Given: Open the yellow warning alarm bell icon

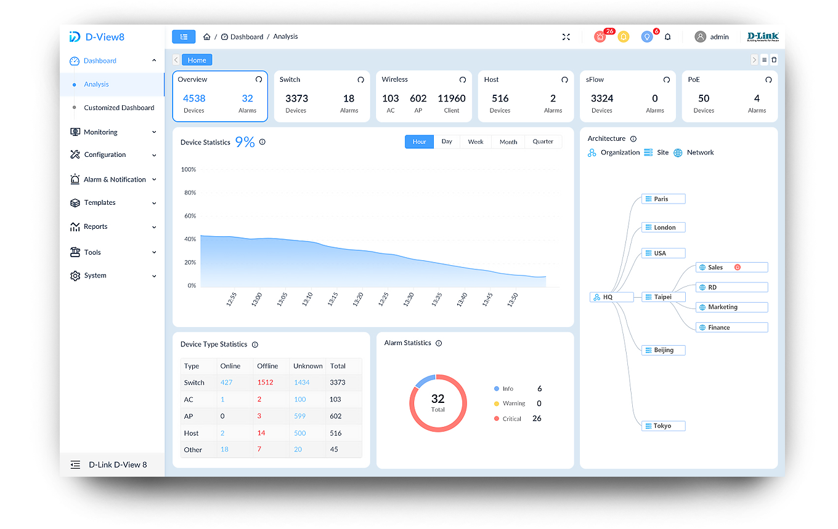Looking at the screenshot, I should click(x=624, y=37).
